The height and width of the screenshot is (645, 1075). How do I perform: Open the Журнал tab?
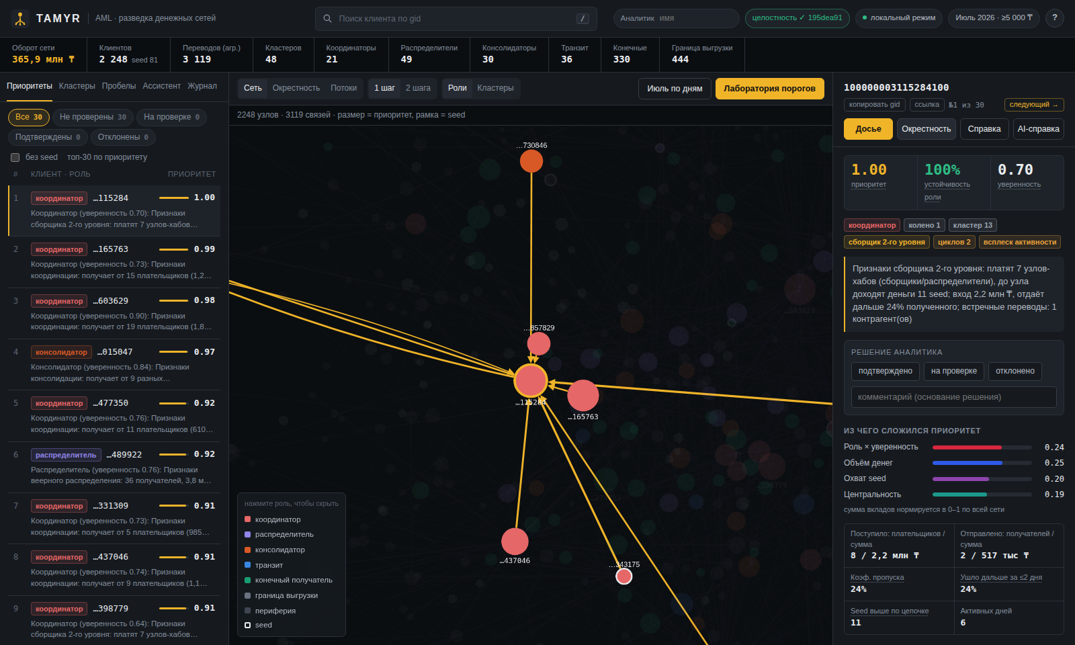coord(202,86)
